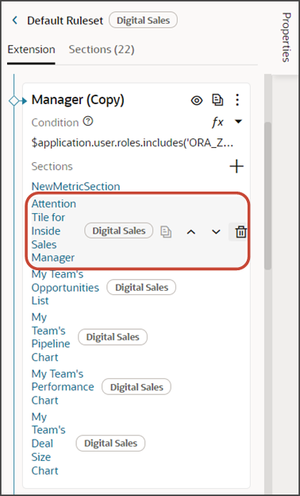Copy the Attention Tile section icon
300x496 pixels.
pyautogui.click(x=166, y=232)
